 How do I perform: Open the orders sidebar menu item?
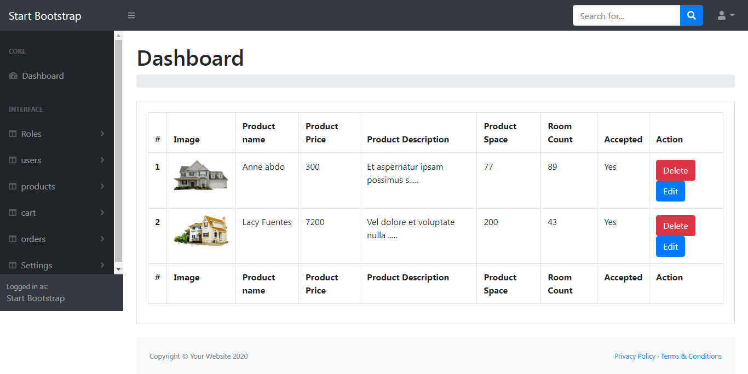point(57,239)
